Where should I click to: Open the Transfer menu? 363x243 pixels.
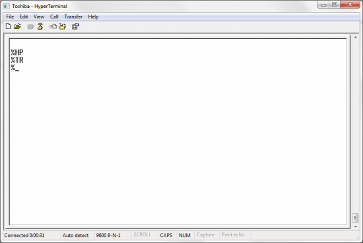pos(73,17)
